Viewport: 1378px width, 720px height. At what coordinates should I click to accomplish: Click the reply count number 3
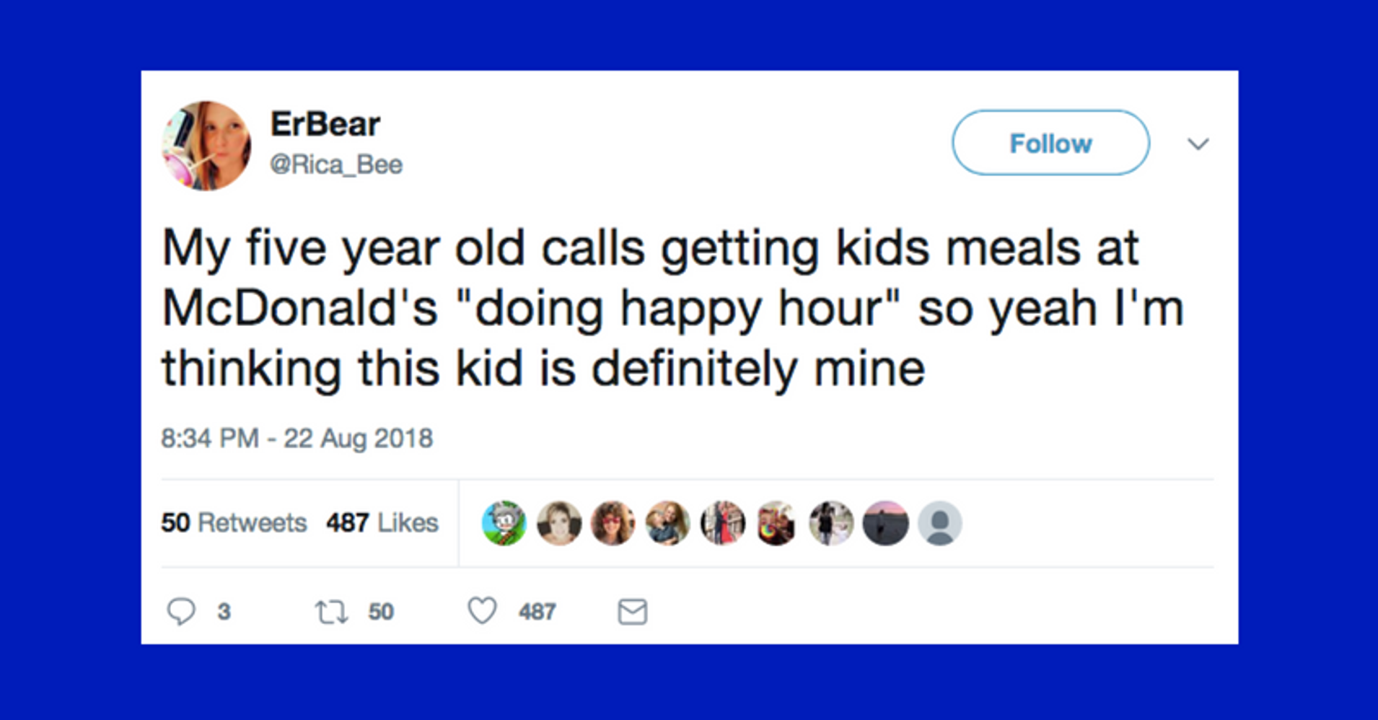pyautogui.click(x=224, y=612)
